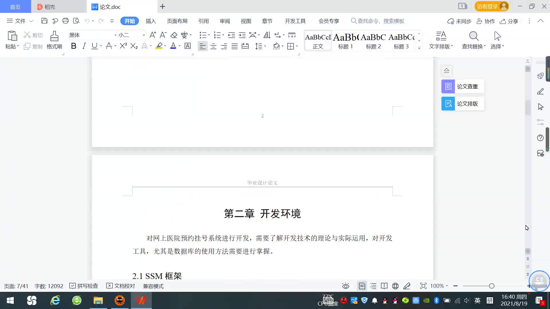Click the print icon in quick toolbar
Image resolution: width=550 pixels, height=309 pixels.
pos(66,21)
